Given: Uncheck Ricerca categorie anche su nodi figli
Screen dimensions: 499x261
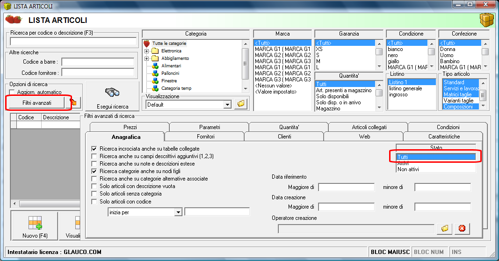Looking at the screenshot, I should [94, 171].
